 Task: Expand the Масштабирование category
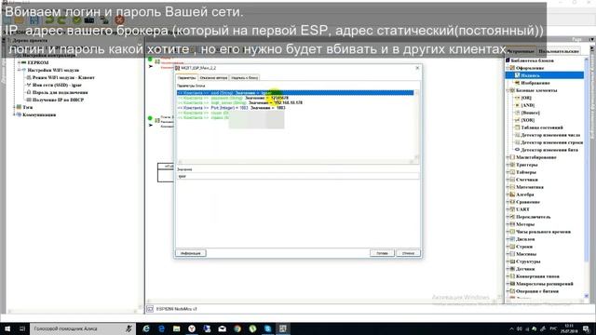pos(508,157)
